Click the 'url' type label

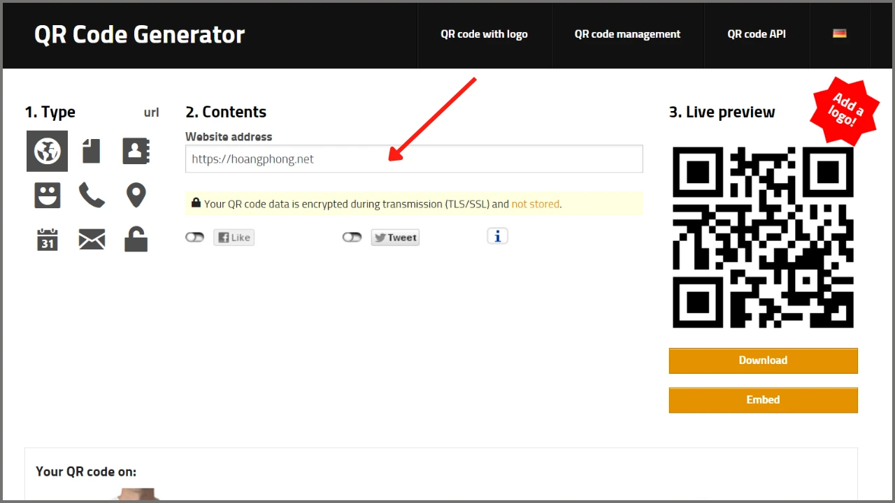tap(152, 112)
